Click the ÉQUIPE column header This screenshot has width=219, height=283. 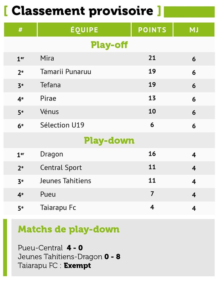point(84,30)
